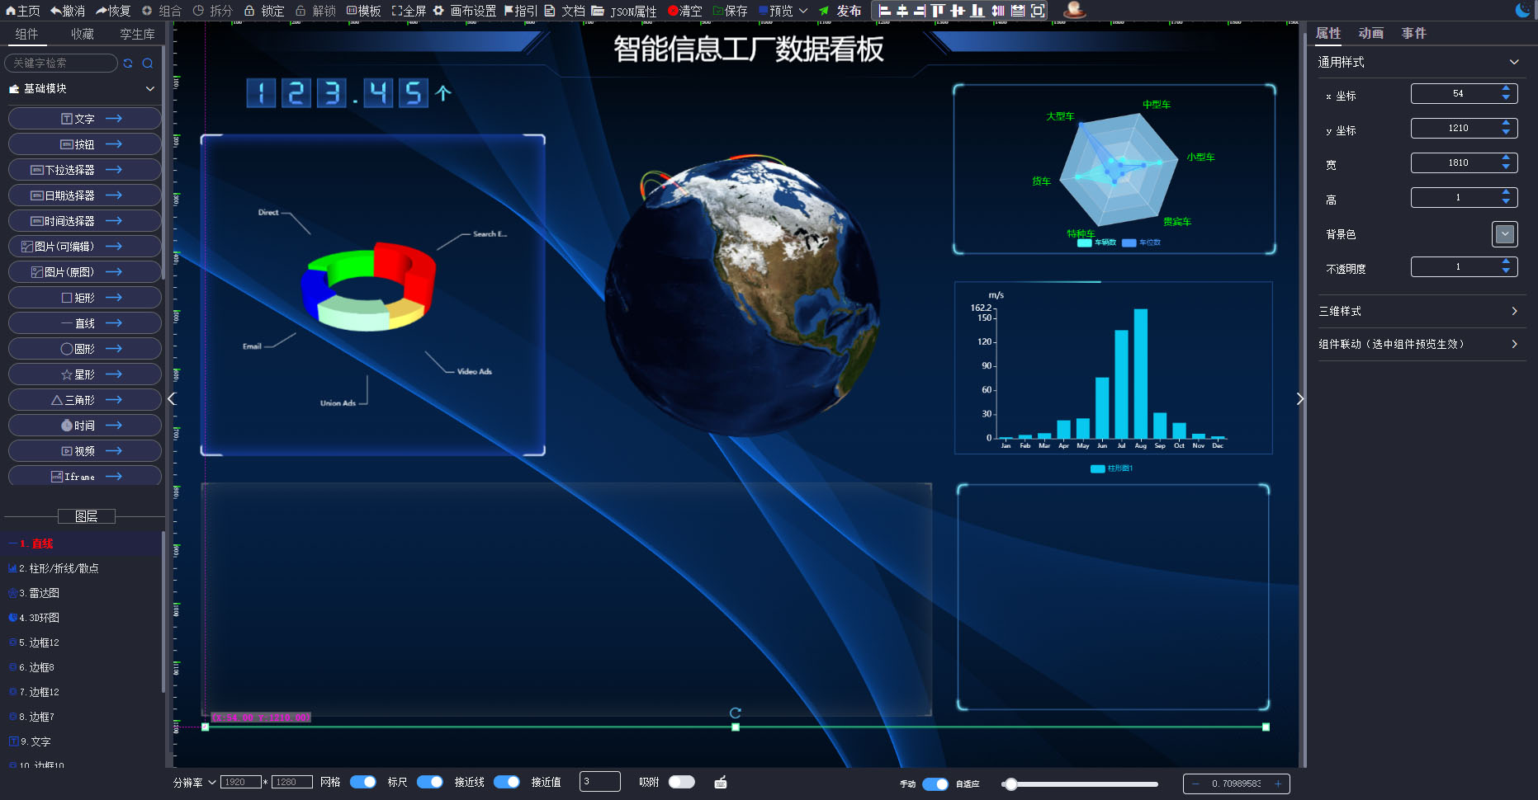Toggle the 网格 grid switch
This screenshot has height=800, width=1538.
tap(363, 782)
